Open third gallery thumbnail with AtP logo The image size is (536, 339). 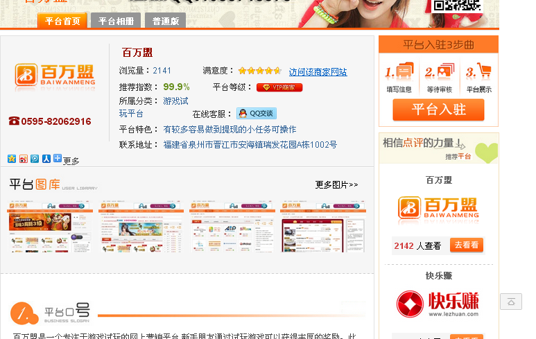point(232,227)
